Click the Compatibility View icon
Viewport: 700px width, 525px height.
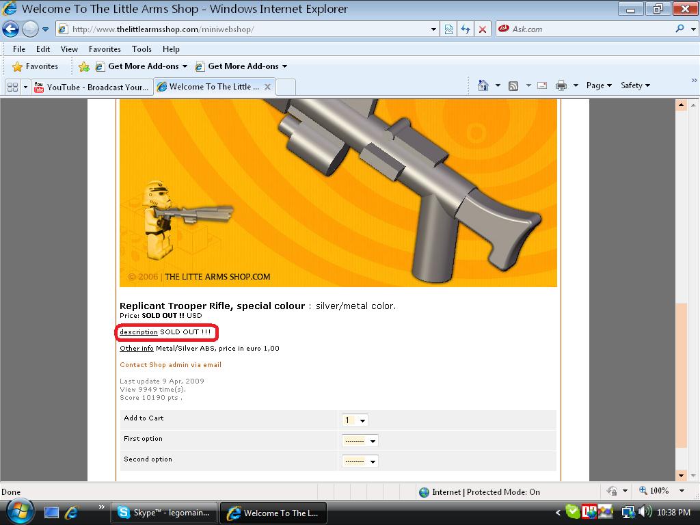pyautogui.click(x=448, y=29)
